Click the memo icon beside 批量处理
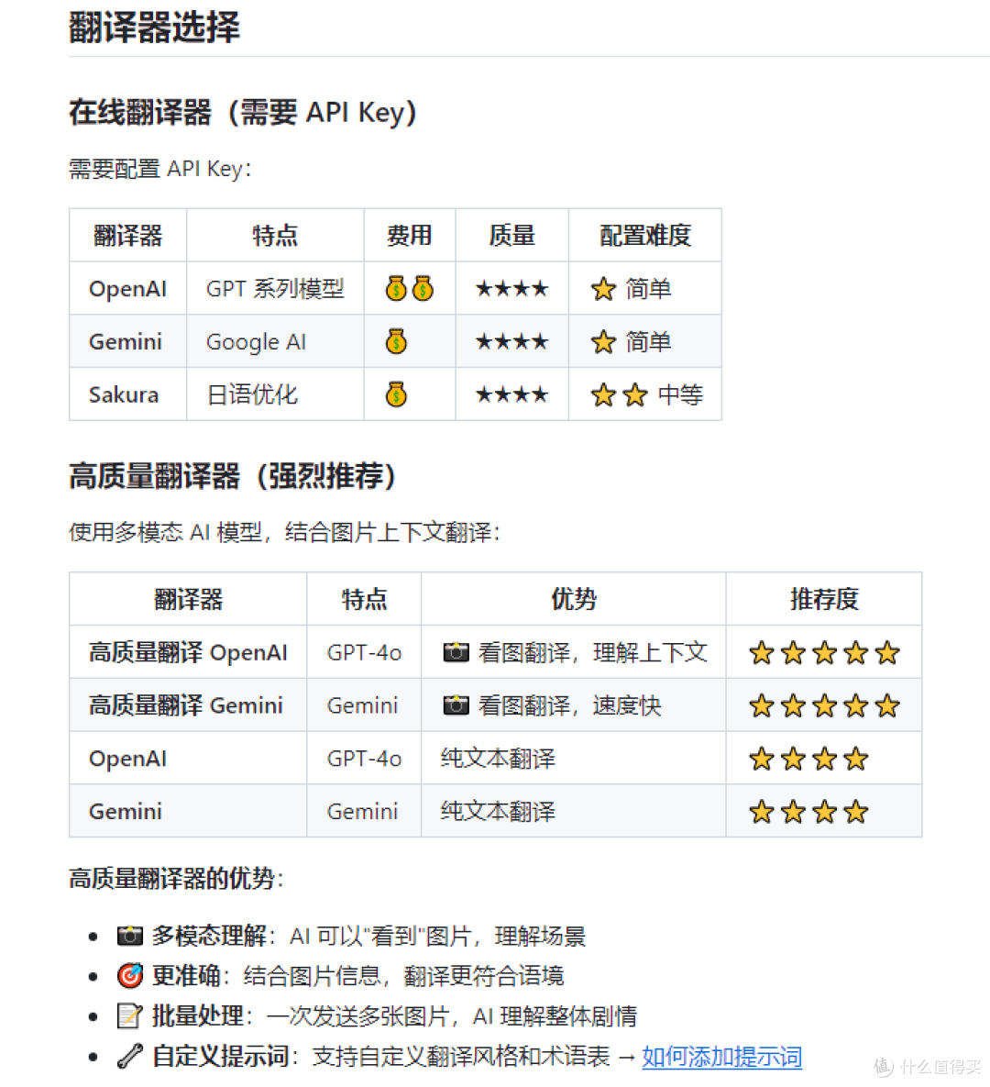Viewport: 990px width, 1087px height. (x=129, y=1015)
